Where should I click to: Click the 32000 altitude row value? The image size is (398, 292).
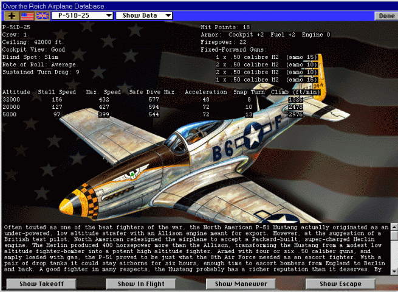(x=11, y=100)
